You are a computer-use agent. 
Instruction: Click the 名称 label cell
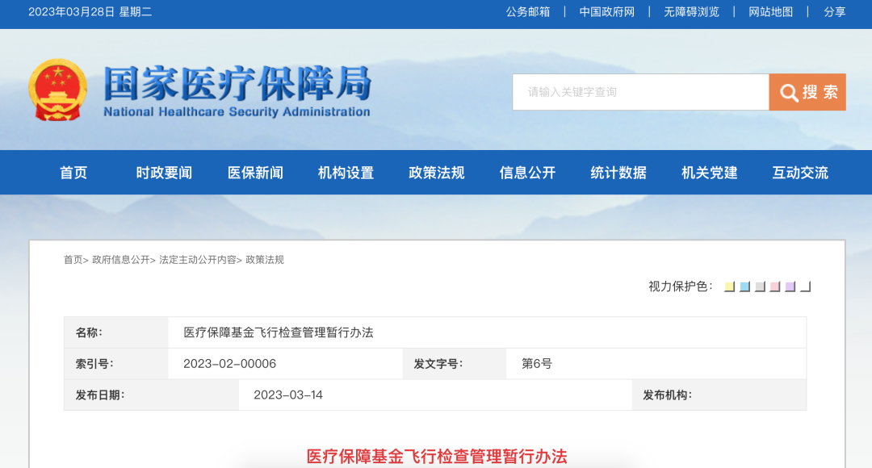tap(116, 332)
